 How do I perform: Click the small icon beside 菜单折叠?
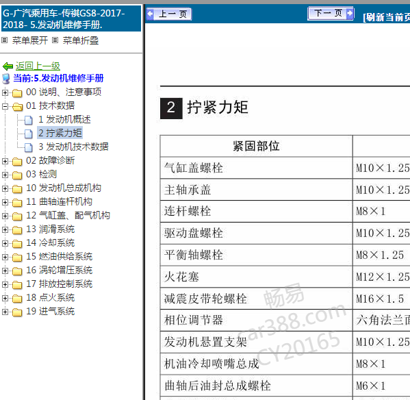click(55, 40)
